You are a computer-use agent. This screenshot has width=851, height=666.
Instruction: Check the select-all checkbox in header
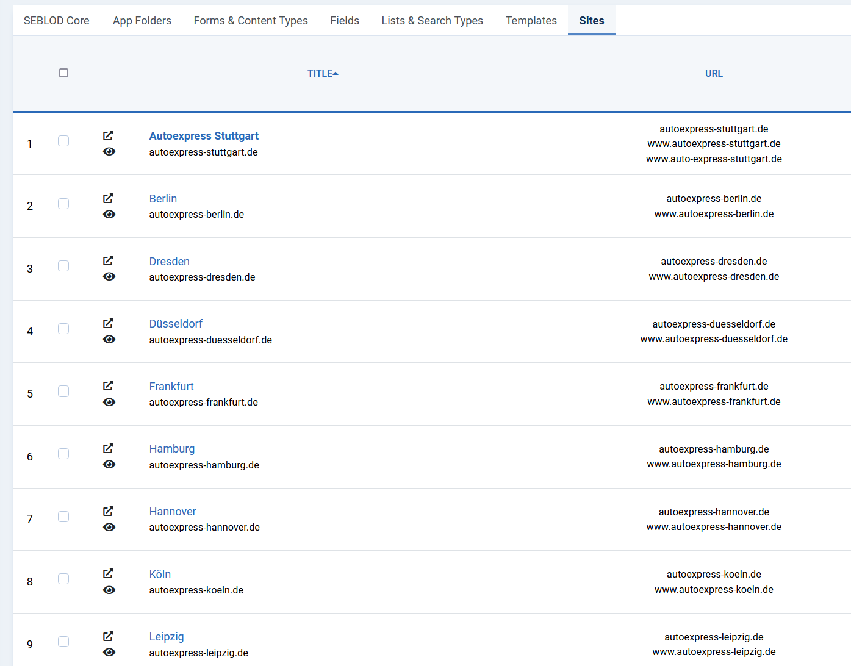(x=63, y=73)
